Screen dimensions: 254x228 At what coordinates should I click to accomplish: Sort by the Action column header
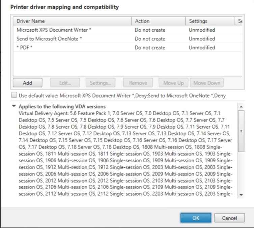(x=159, y=21)
